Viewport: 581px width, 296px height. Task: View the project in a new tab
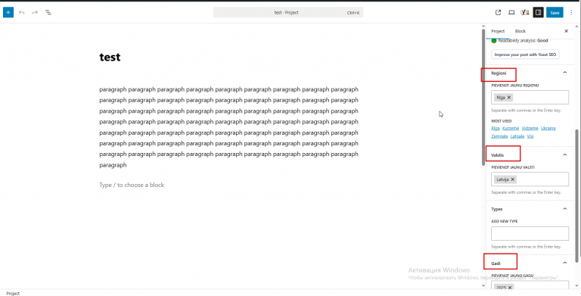[x=499, y=13]
